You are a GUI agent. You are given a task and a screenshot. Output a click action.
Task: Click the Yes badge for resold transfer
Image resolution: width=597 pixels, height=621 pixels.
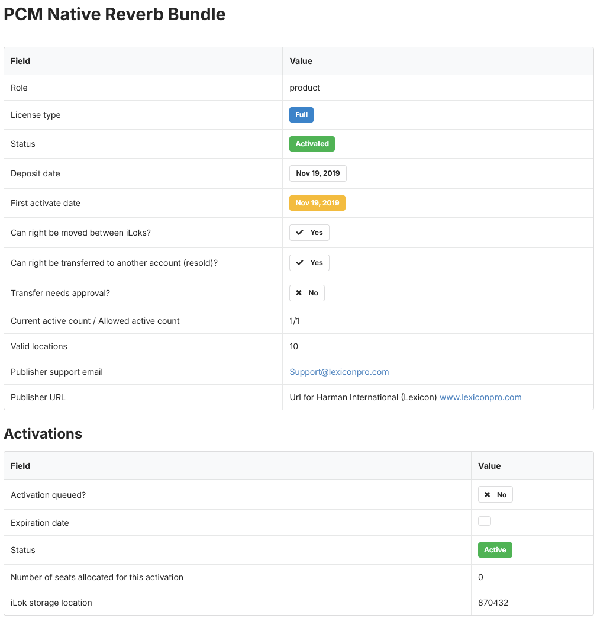tap(309, 263)
